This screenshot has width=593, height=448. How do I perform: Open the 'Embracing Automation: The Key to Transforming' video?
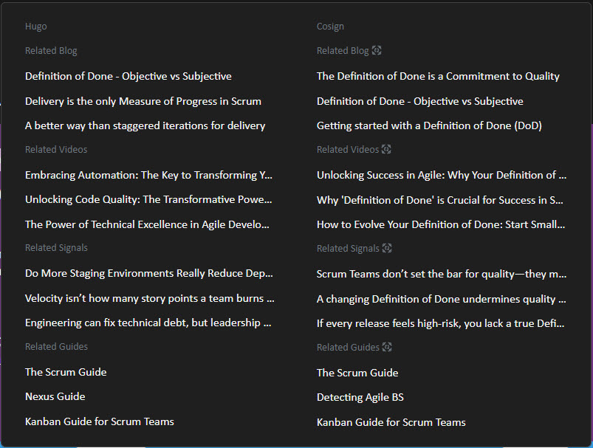pos(148,175)
